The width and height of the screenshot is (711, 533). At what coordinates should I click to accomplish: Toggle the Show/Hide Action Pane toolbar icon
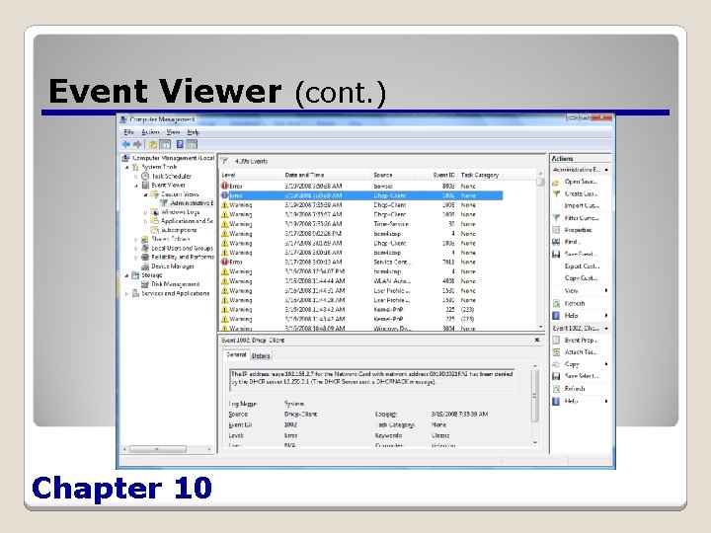(x=192, y=144)
